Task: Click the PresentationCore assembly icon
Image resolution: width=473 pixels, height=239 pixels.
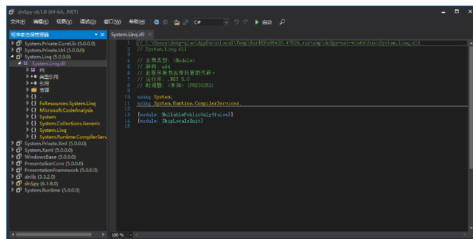Action: tap(19, 163)
